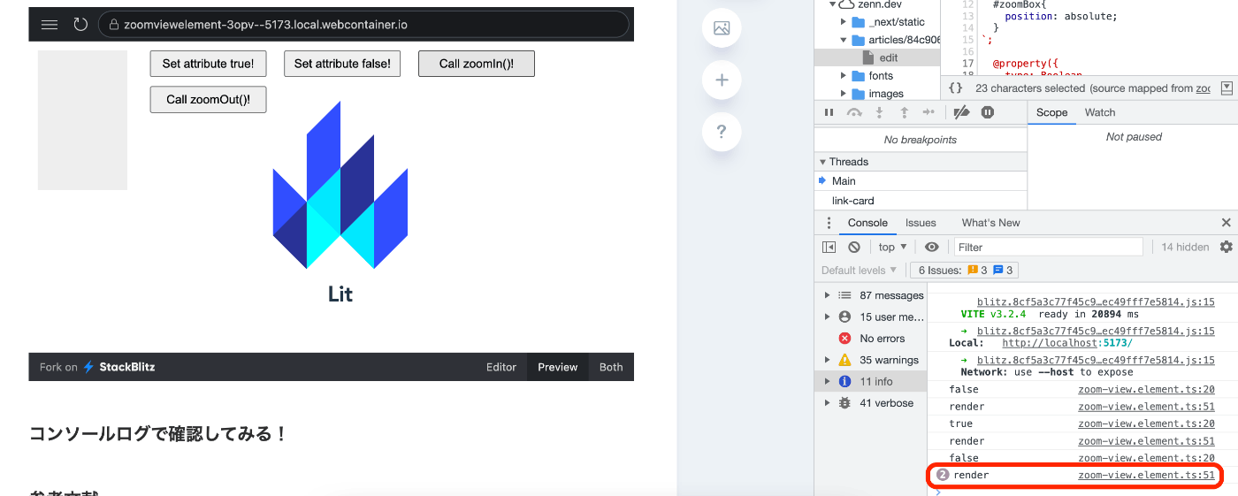The image size is (1238, 496).
Task: Click the 6 Issues button
Action: click(964, 271)
